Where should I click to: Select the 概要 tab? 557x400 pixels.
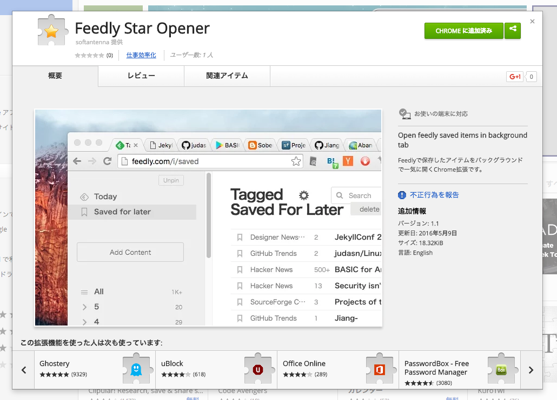coord(55,76)
